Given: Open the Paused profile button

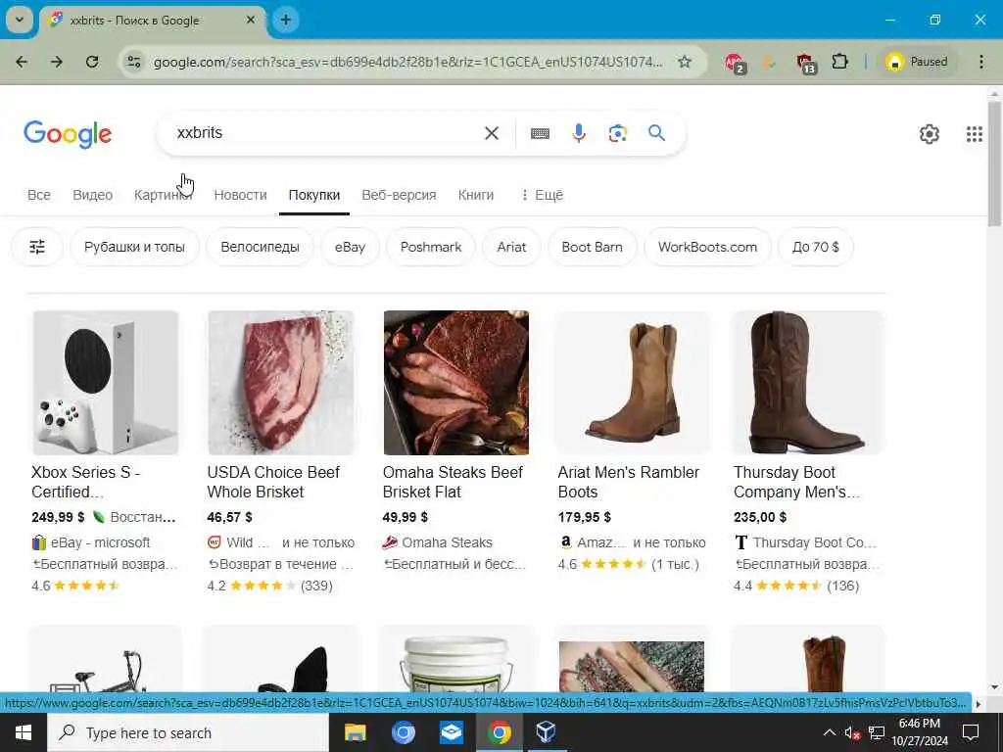Looking at the screenshot, I should tap(917, 62).
